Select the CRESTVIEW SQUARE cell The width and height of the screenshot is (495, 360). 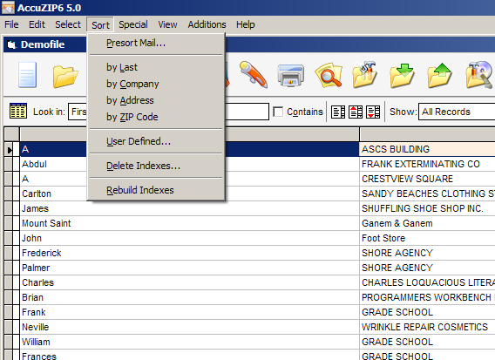(x=427, y=179)
